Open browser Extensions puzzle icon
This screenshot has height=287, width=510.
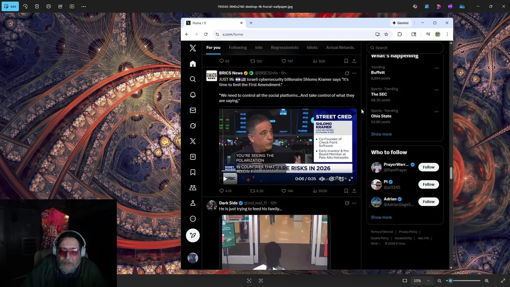pos(400,34)
